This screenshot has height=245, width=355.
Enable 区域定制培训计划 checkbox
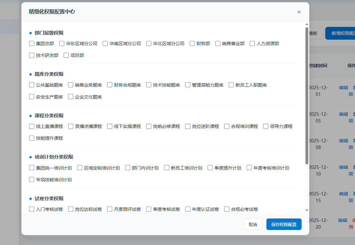[80, 168]
